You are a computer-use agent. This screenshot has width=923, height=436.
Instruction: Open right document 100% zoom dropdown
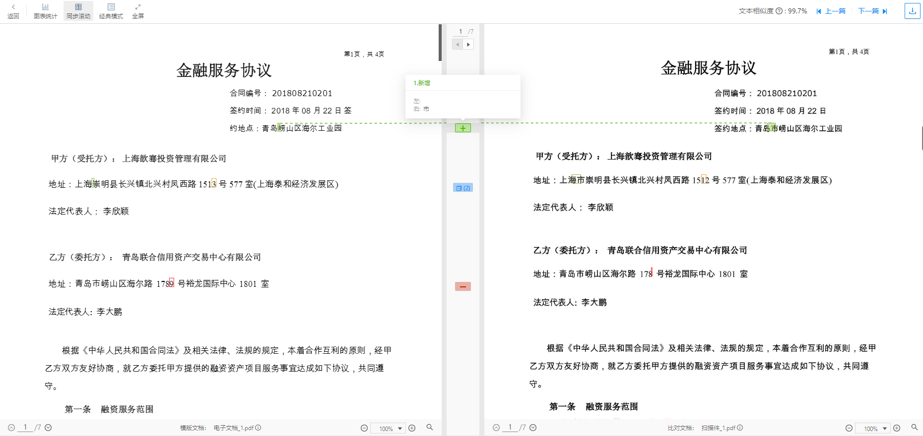click(884, 429)
